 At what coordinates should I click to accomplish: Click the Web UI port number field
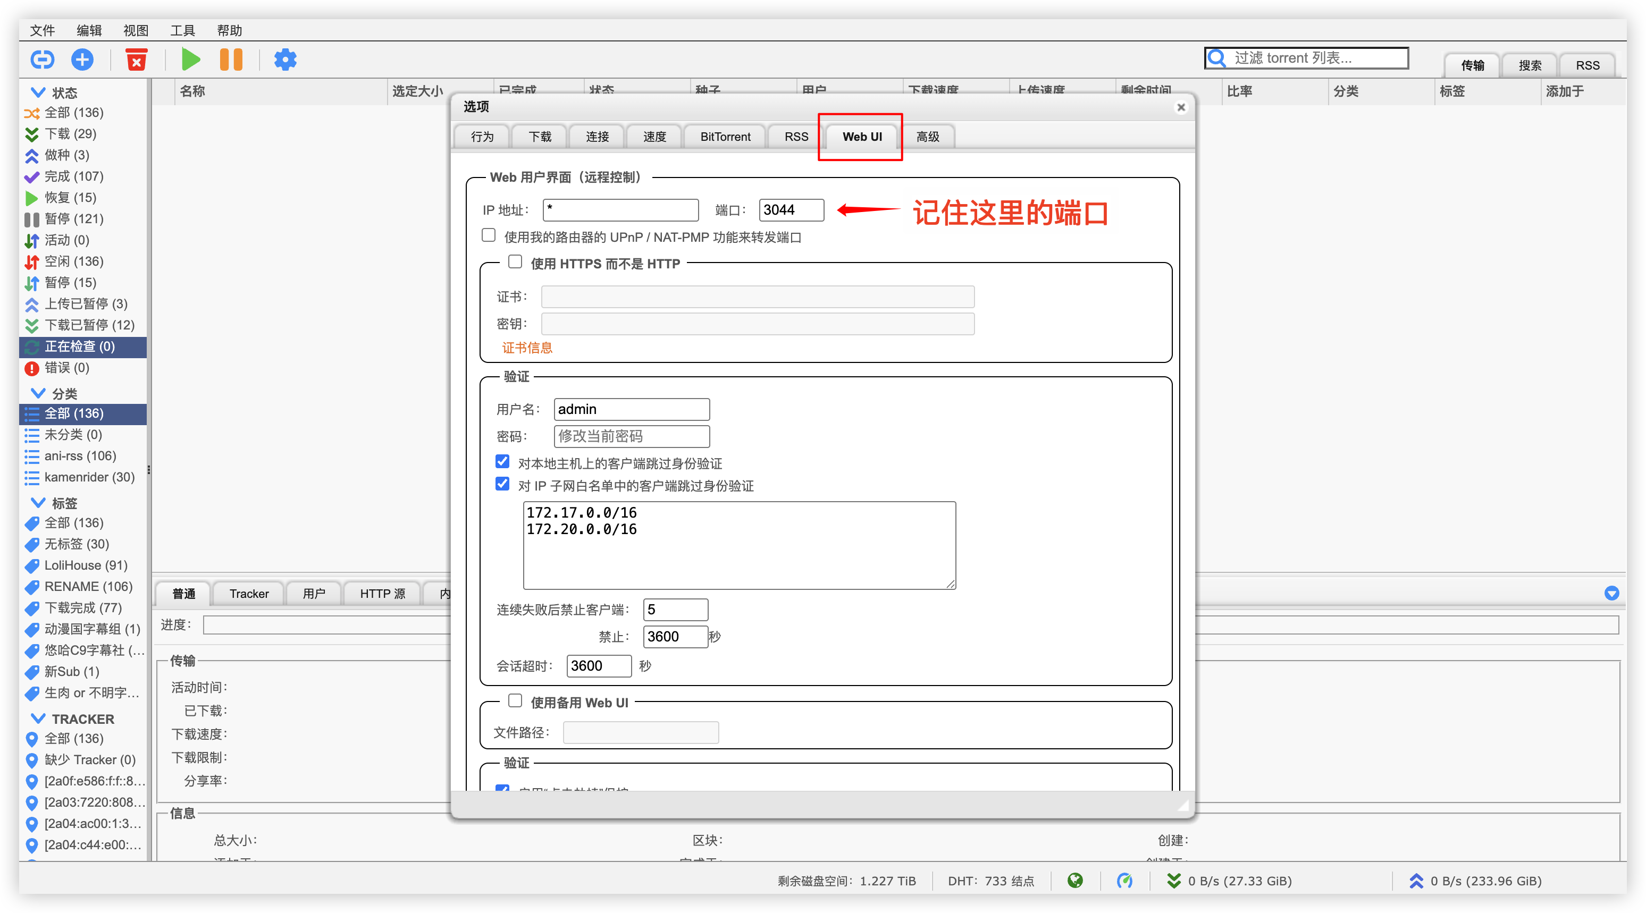[791, 209]
